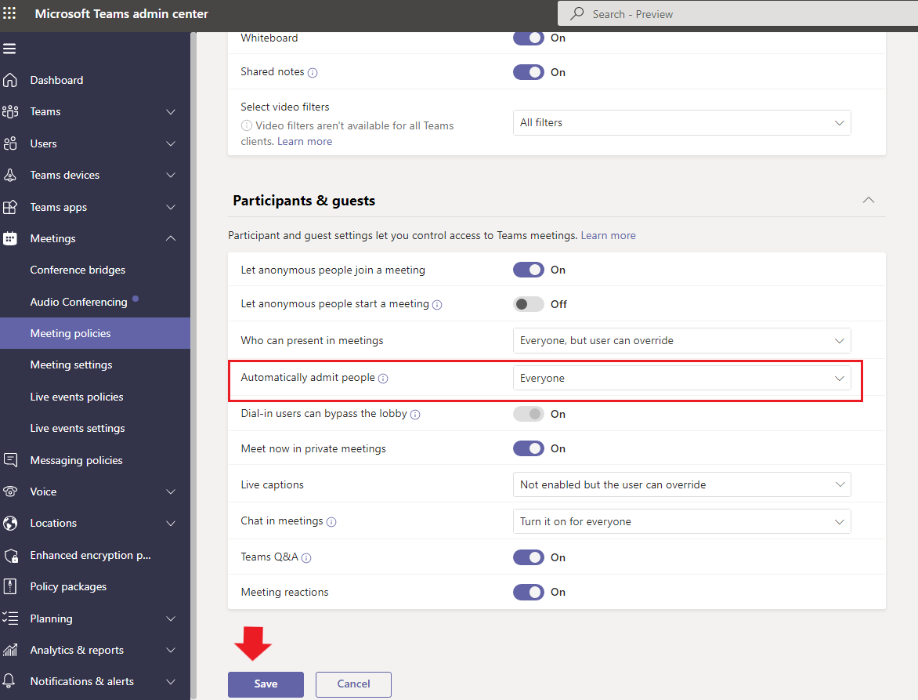Open Automatically admit people dropdown
The image size is (918, 700).
[x=682, y=379]
